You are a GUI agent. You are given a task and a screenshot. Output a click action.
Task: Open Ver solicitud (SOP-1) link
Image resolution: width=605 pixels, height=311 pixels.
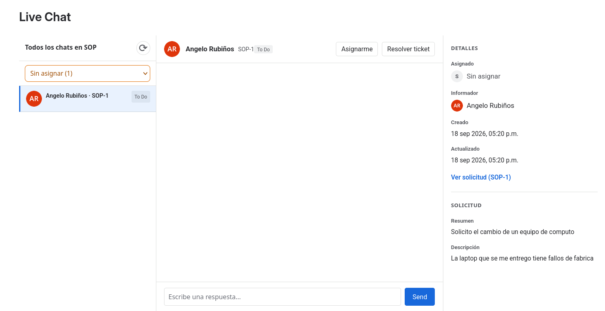point(481,177)
